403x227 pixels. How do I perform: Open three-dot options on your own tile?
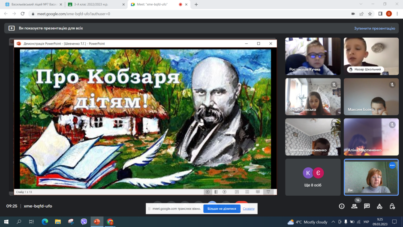click(x=392, y=166)
